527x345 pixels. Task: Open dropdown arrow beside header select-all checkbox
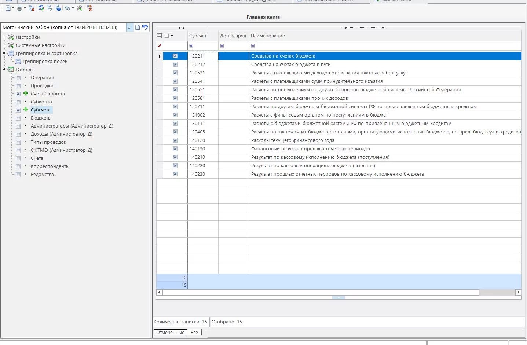[x=172, y=36]
